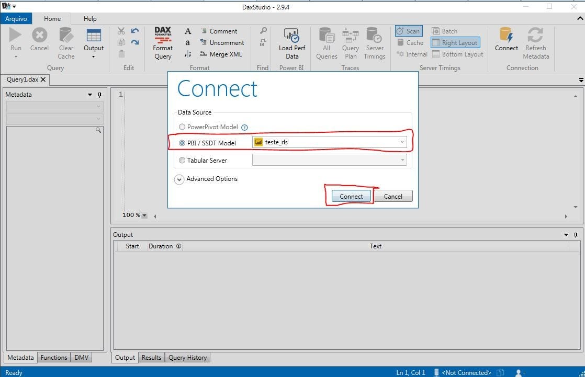Toggle the Batch timing option
Viewport: 585px width, 377px height.
(x=444, y=31)
